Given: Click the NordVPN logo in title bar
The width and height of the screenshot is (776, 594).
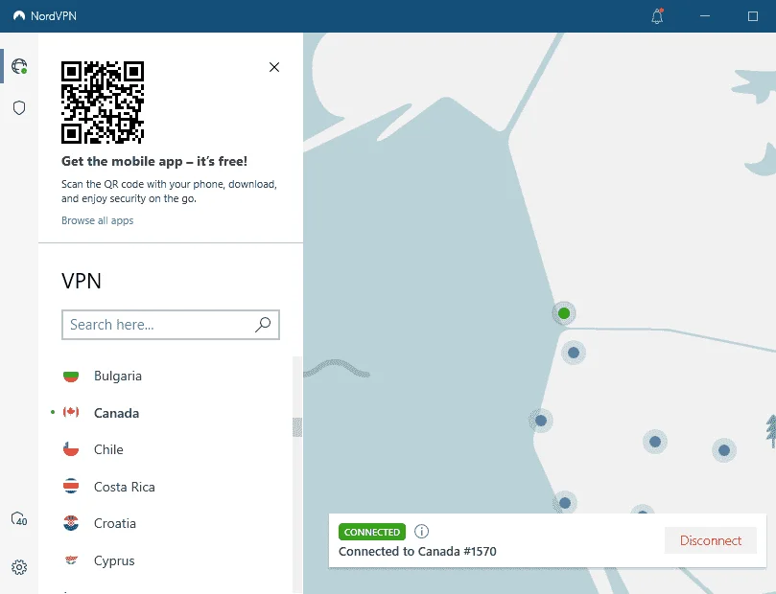Looking at the screenshot, I should (x=19, y=16).
